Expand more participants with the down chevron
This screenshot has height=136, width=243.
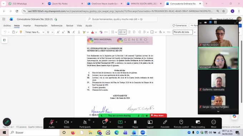coord(218,111)
